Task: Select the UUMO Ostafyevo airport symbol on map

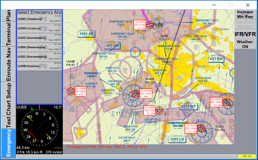Action: 159,110
